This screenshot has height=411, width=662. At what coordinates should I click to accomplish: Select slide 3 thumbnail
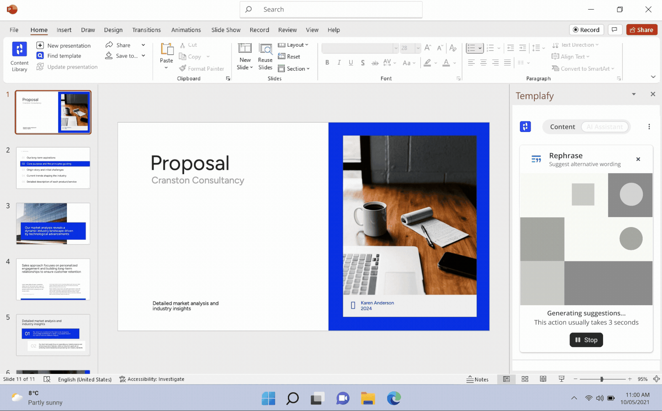tap(53, 224)
